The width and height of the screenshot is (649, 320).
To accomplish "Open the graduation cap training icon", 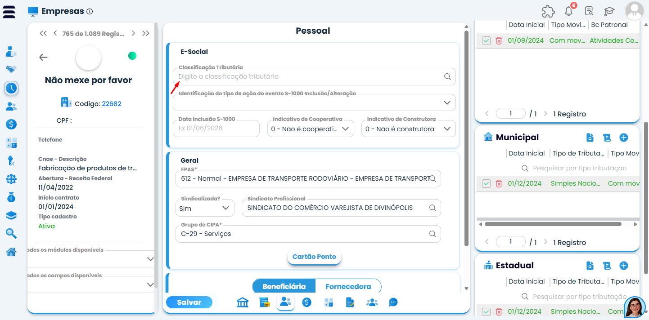I will click(x=609, y=11).
